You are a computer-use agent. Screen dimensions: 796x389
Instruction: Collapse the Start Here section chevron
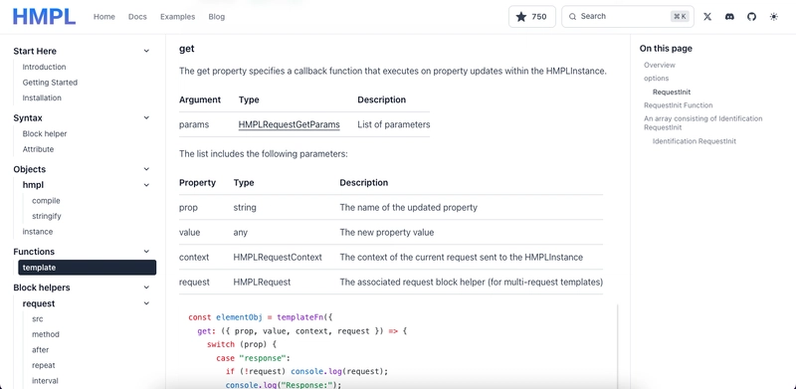(x=146, y=51)
